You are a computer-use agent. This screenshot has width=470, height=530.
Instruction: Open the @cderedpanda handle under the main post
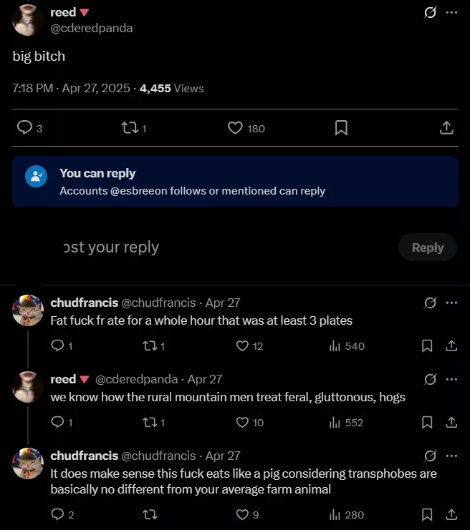pos(92,28)
